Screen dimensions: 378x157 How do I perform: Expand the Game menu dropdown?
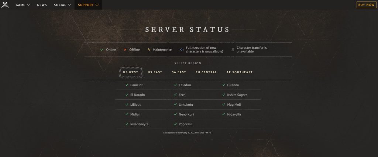(x=23, y=5)
